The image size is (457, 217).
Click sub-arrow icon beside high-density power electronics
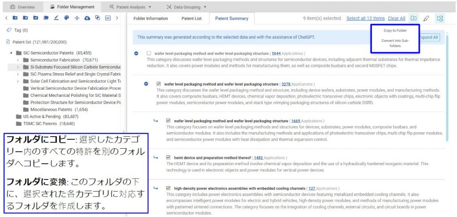pos(156,188)
